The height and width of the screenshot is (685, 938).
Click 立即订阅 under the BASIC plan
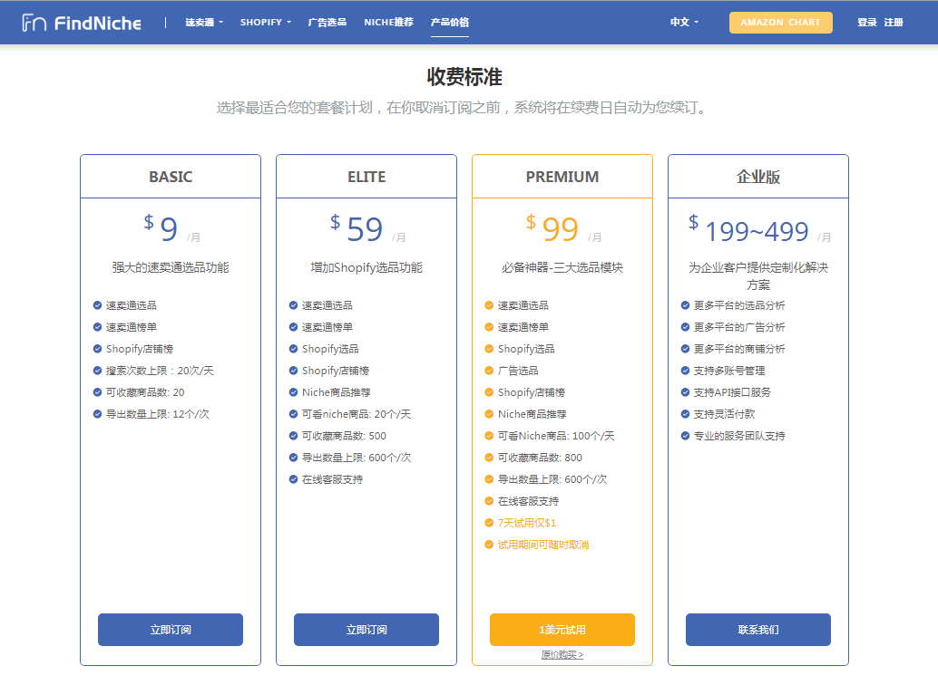tap(170, 630)
